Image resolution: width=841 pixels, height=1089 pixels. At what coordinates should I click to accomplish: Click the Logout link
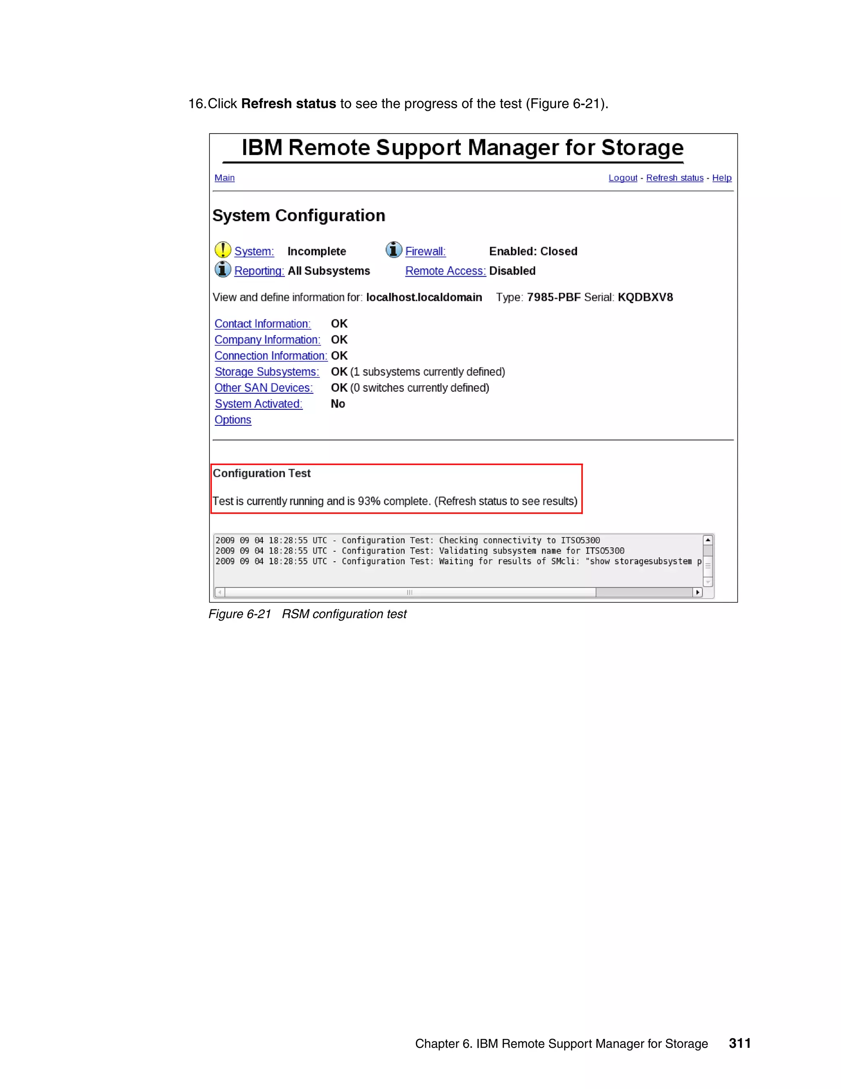click(623, 178)
